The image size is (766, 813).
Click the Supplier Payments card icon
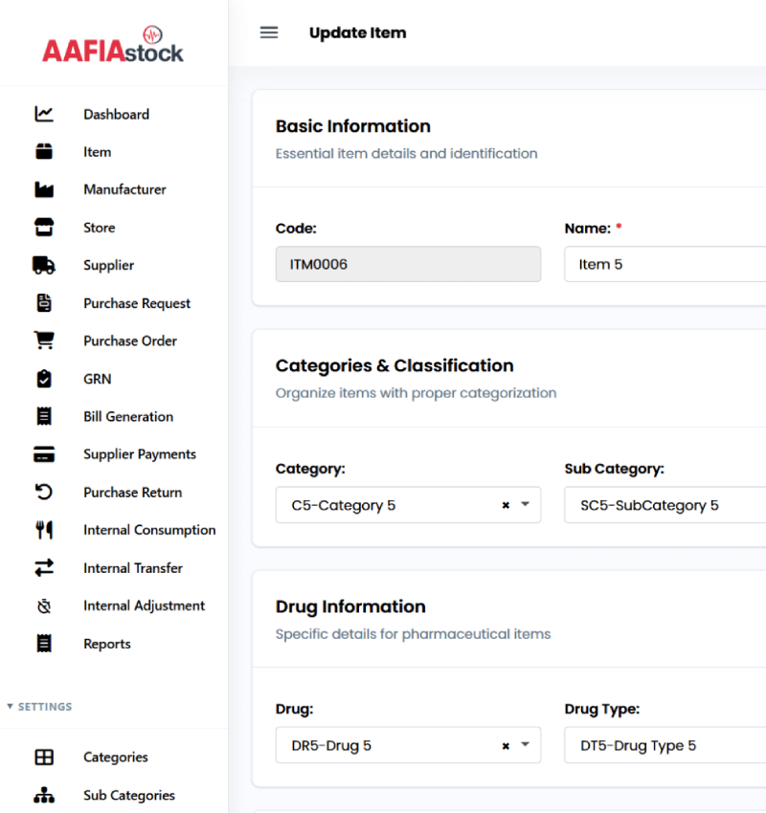[44, 454]
